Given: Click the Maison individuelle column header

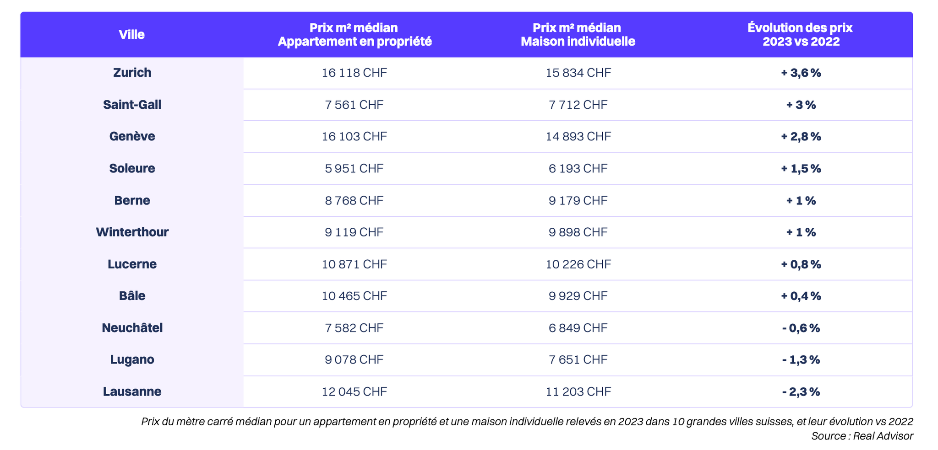Looking at the screenshot, I should pos(578,35).
